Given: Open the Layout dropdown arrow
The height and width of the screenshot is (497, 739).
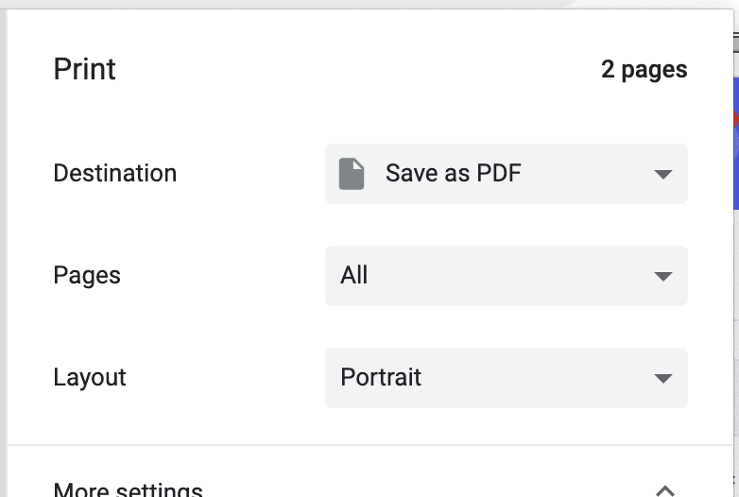Looking at the screenshot, I should click(x=663, y=378).
